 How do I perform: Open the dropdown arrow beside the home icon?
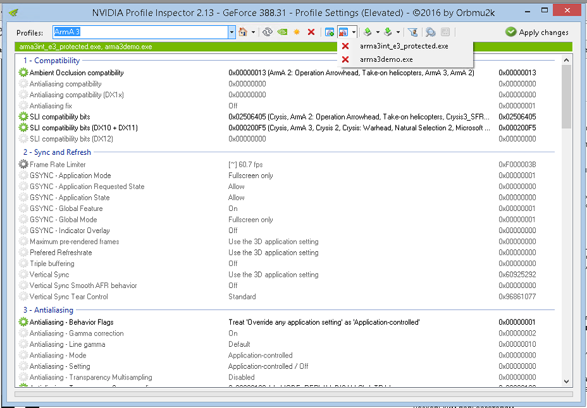[254, 32]
